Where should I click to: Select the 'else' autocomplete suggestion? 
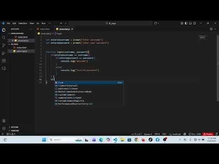coord(89,82)
